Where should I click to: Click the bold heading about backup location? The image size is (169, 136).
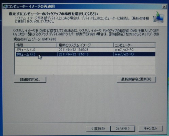[53, 14]
